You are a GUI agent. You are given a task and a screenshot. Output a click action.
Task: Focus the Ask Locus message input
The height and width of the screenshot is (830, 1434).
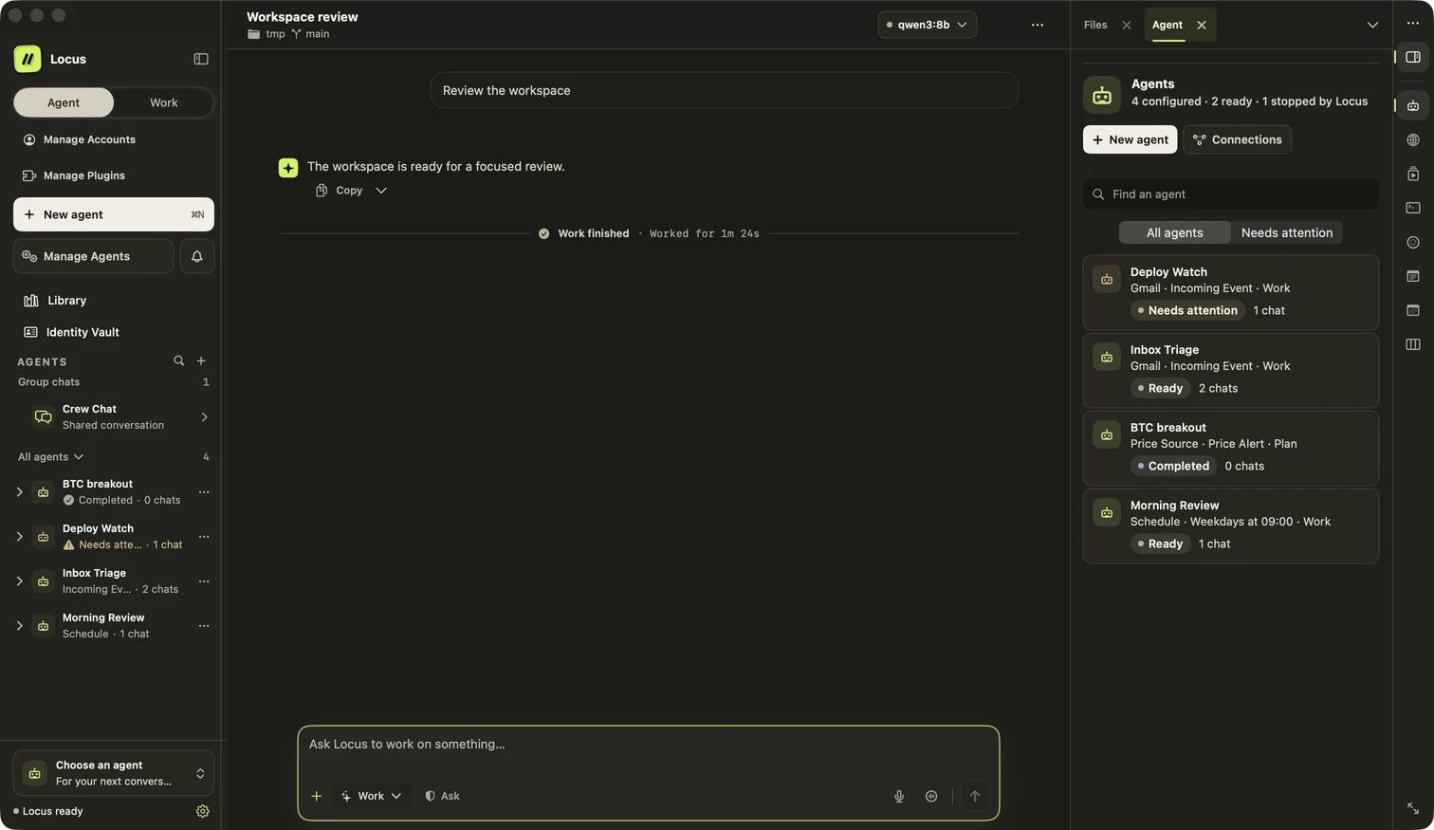point(648,745)
